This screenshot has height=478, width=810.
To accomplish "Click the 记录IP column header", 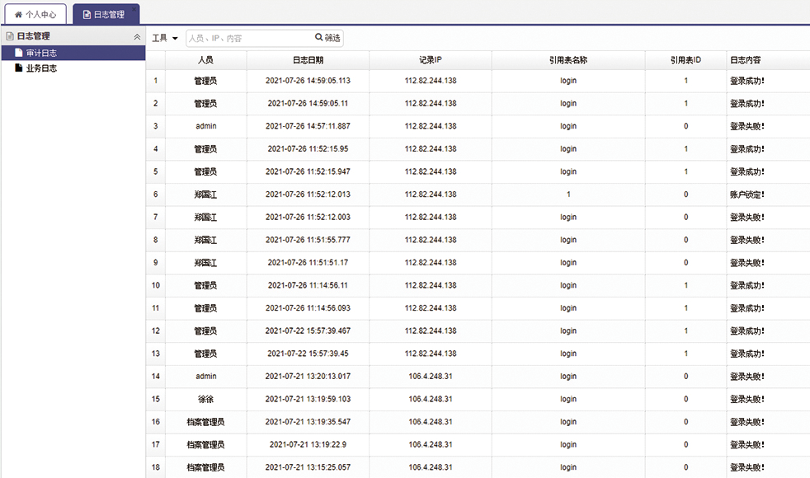I will [x=430, y=60].
